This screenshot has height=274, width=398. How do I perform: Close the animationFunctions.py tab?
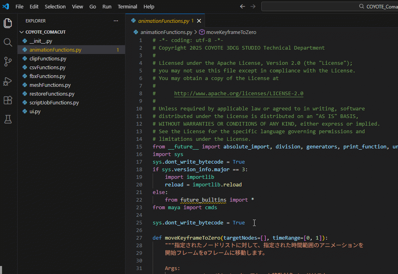click(199, 21)
